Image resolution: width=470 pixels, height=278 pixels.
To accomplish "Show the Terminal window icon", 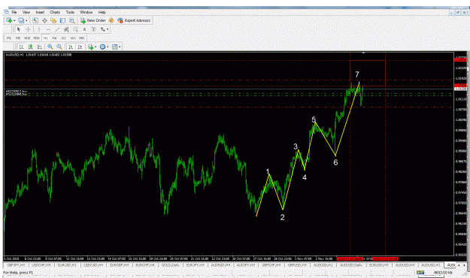I will tap(62, 20).
